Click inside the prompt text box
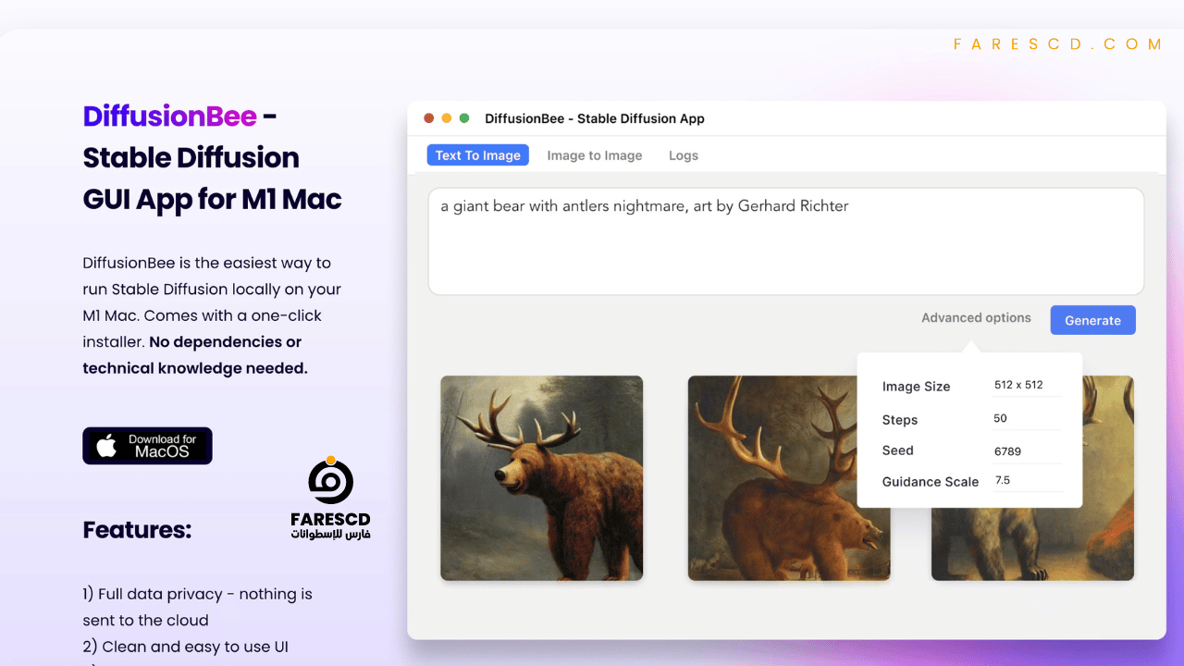 point(786,241)
